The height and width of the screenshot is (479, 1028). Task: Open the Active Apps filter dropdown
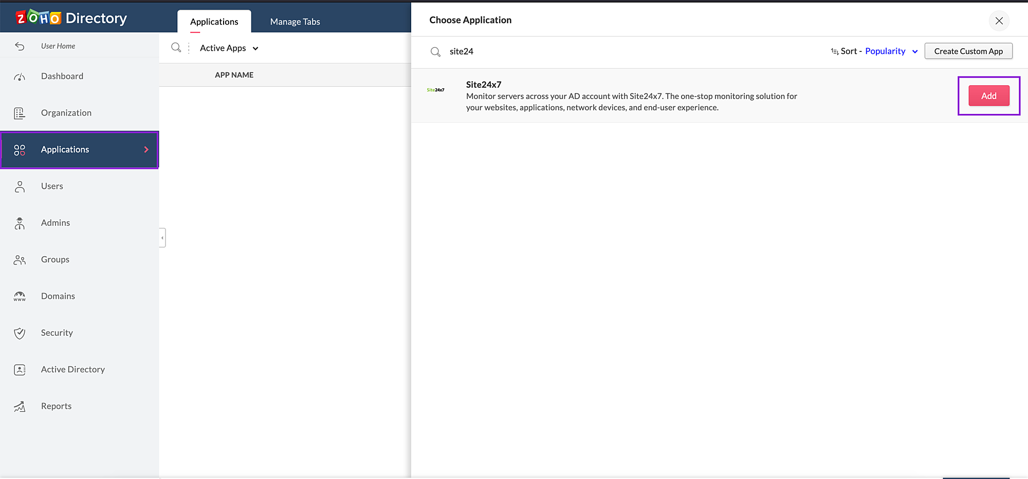click(228, 48)
